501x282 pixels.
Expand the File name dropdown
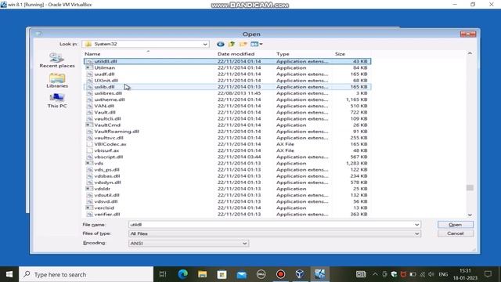pos(416,225)
